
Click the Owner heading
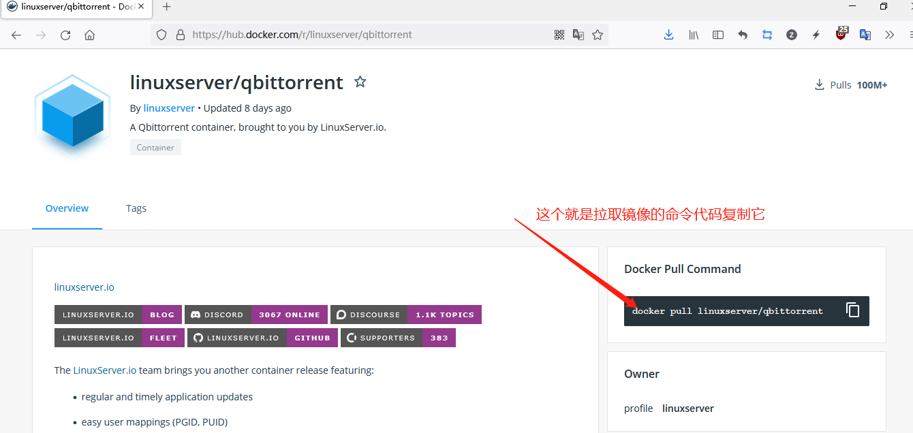click(x=642, y=374)
